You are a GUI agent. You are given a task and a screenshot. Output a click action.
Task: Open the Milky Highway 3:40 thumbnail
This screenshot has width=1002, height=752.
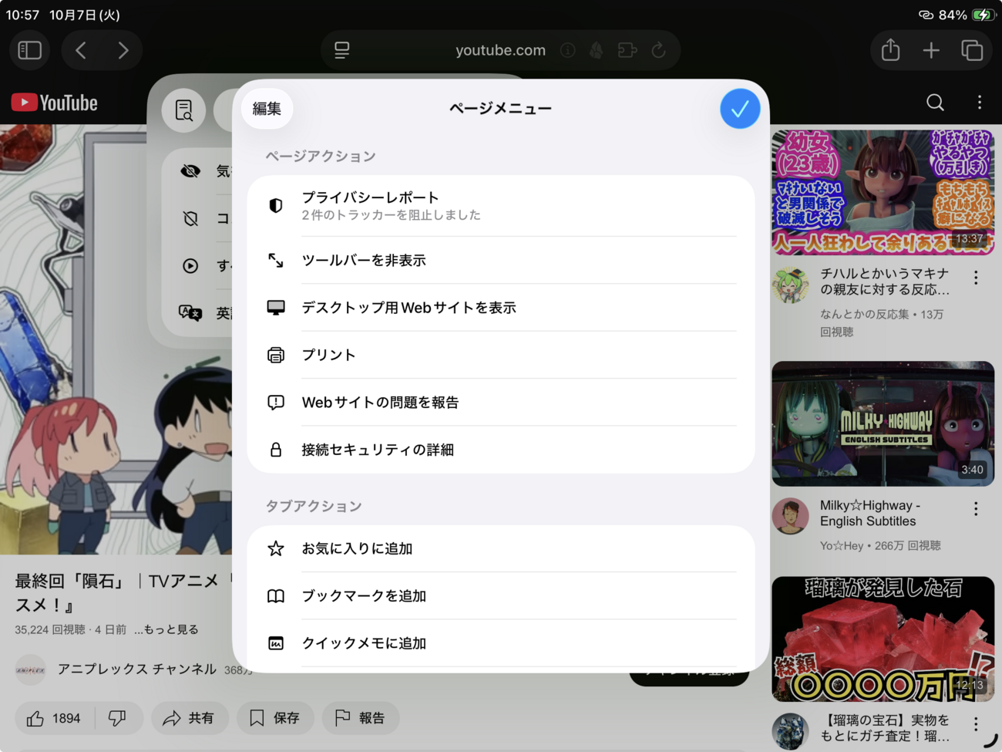(x=883, y=423)
